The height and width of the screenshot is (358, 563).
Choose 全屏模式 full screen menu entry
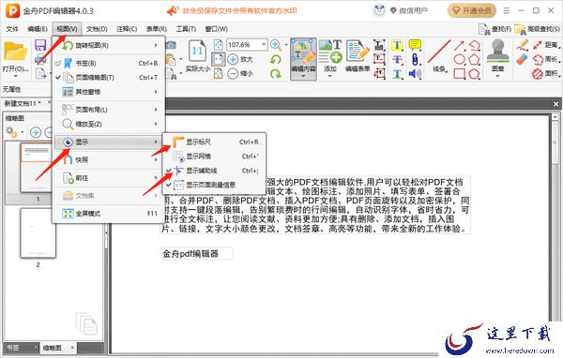click(x=109, y=214)
